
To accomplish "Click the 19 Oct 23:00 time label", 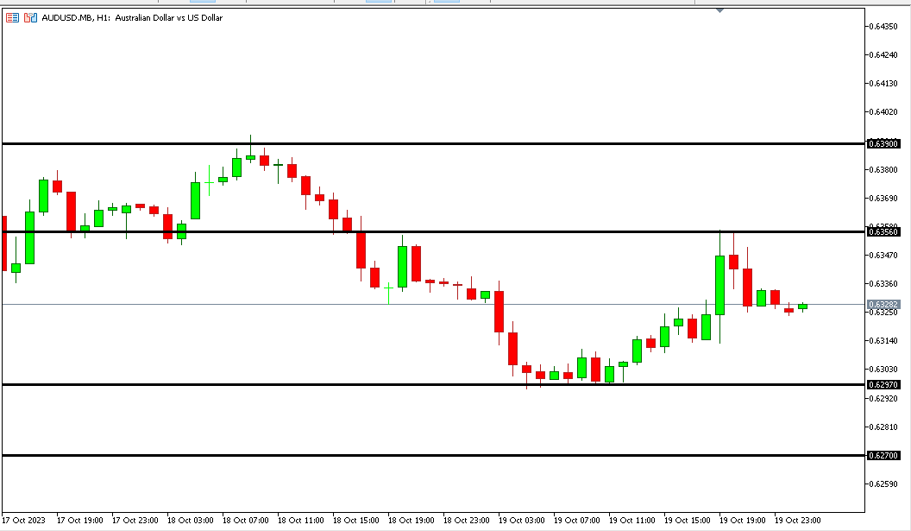I will 797,520.
